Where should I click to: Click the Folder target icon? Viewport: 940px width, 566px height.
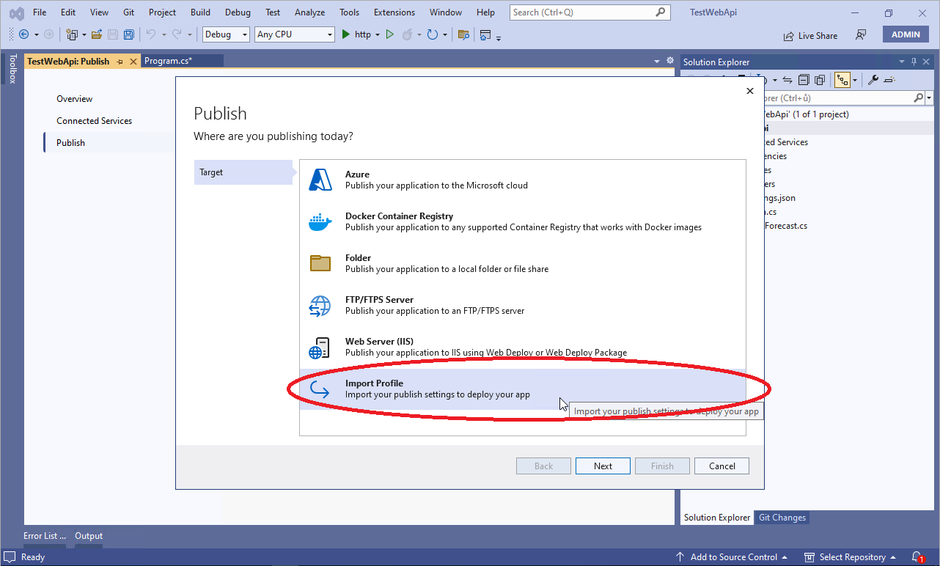point(320,263)
